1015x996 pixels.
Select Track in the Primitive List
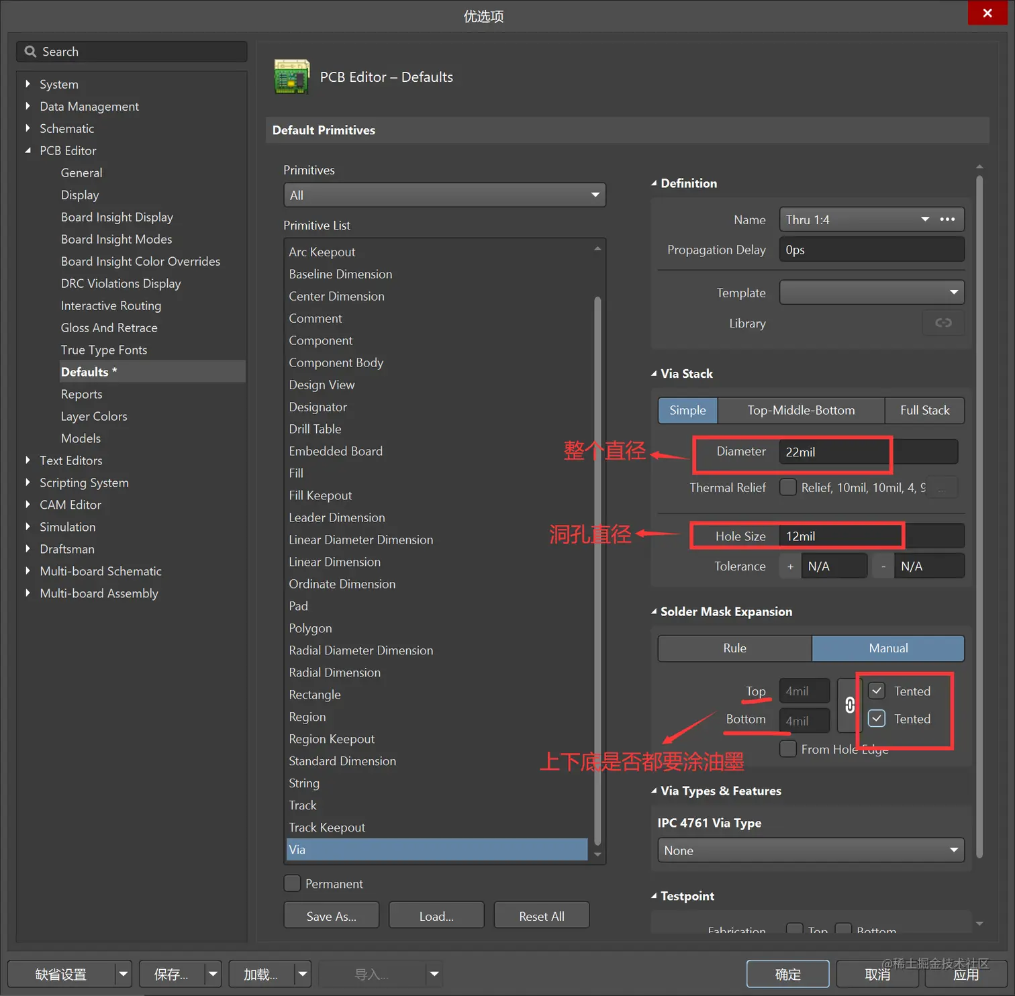tap(437, 805)
